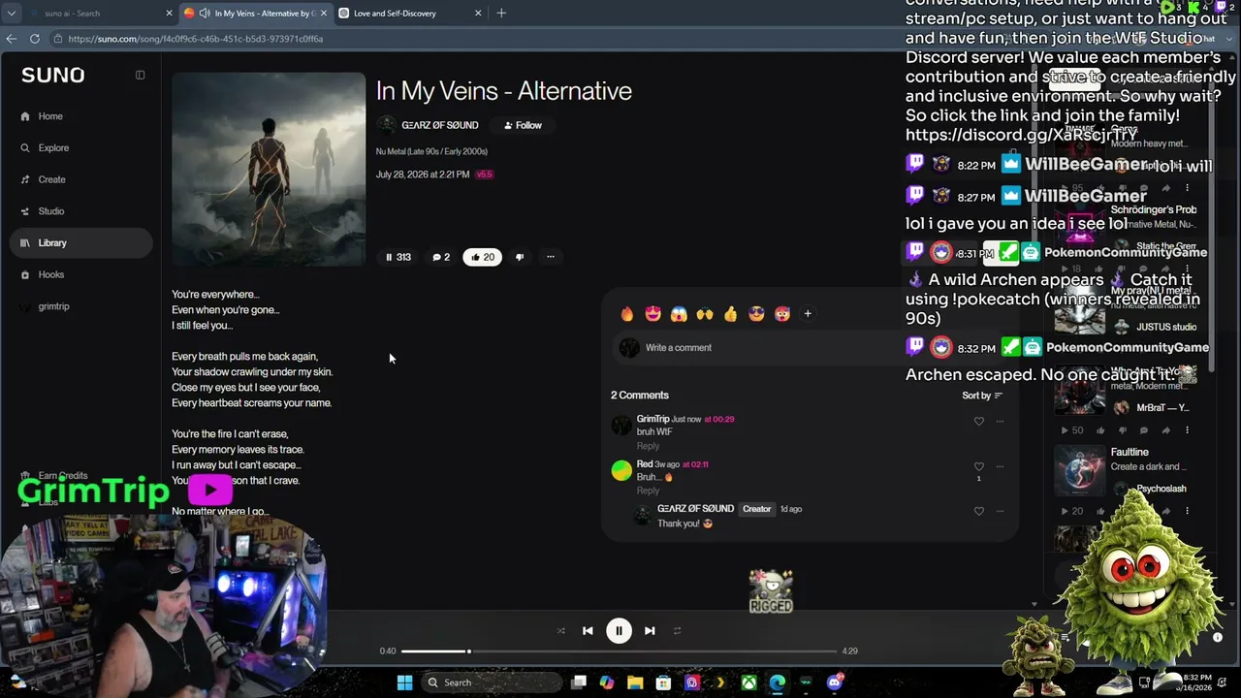Dislike the song with thumbs down
The width and height of the screenshot is (1241, 698).
click(x=520, y=257)
